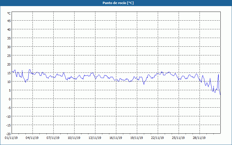
Task: Click the -5 value on the y-axis
Action: [x=9, y=108]
